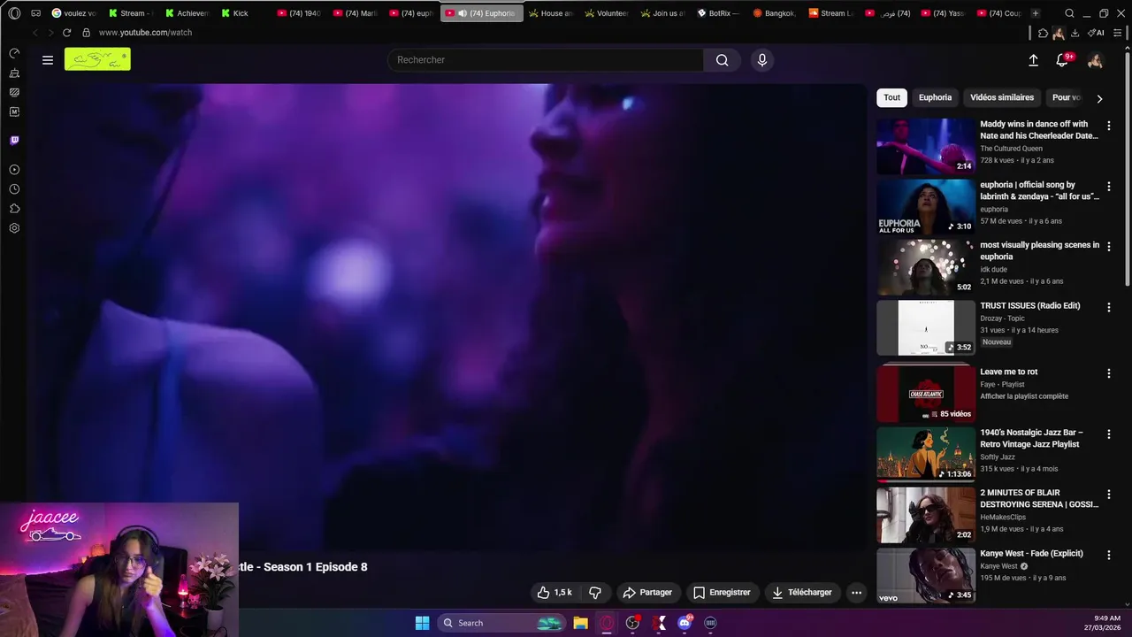Click the Partager share button
The width and height of the screenshot is (1132, 637).
(647, 593)
